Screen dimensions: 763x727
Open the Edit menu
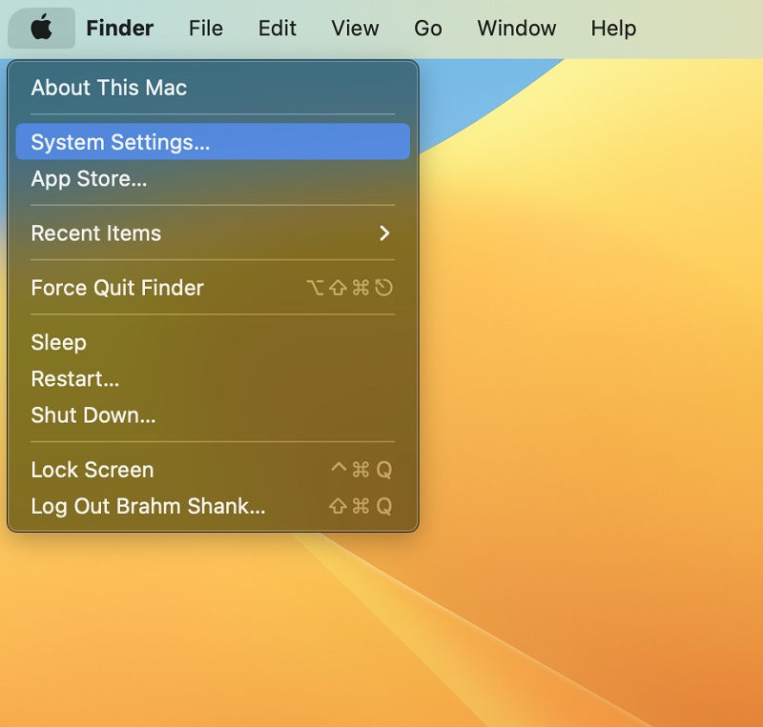click(x=277, y=28)
